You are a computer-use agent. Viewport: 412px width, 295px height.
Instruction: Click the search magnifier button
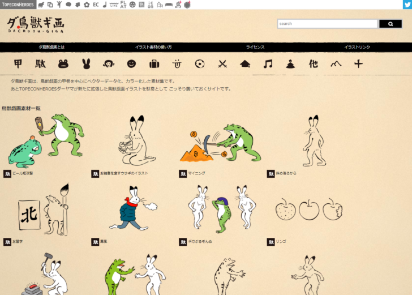pos(390,24)
